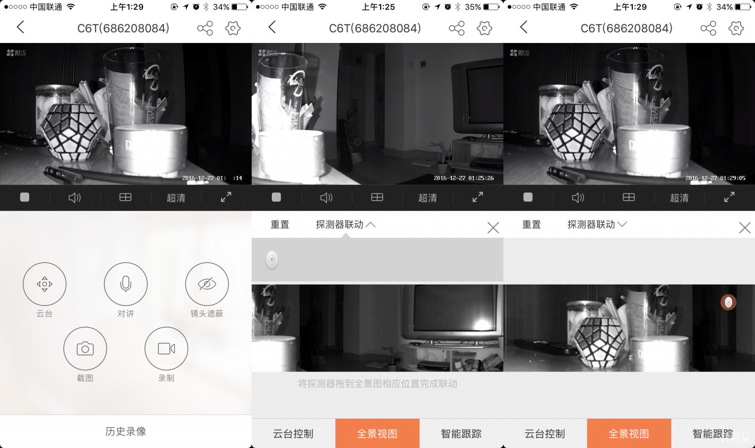The height and width of the screenshot is (448, 755).
Task: Mute the live audio speaker icon
Action: [74, 197]
